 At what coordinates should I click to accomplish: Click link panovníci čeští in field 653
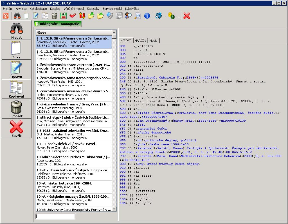(x=152, y=129)
